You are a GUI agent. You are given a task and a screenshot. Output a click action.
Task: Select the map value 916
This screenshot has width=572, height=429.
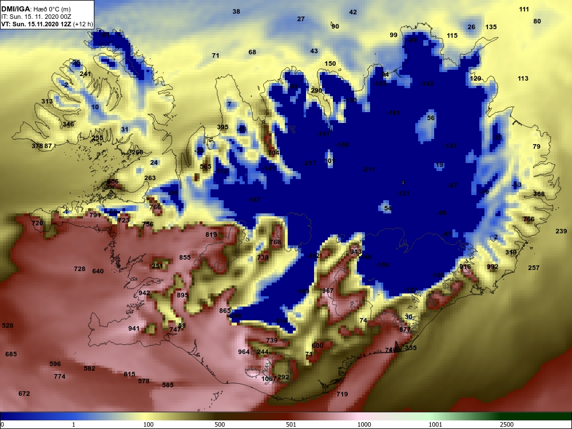coord(465,267)
